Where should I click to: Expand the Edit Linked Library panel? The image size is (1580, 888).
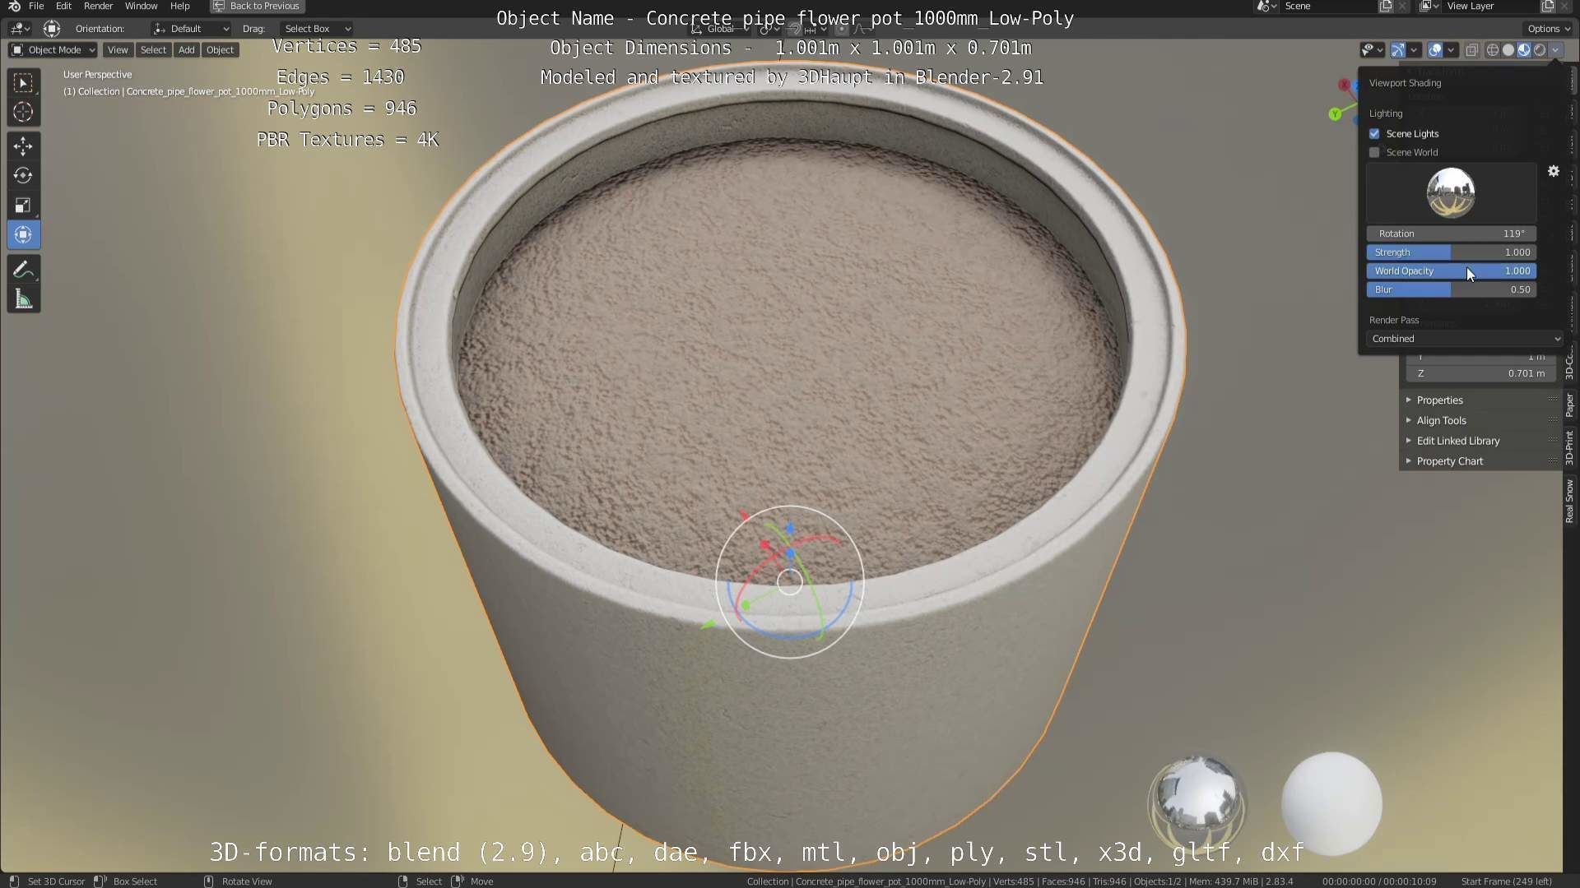point(1480,442)
